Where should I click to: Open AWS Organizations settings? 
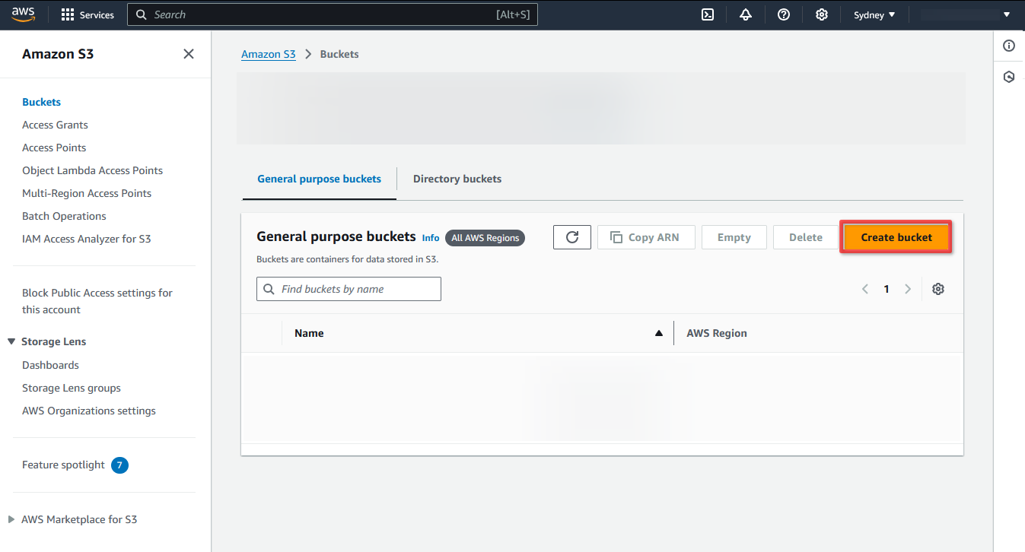[89, 411]
